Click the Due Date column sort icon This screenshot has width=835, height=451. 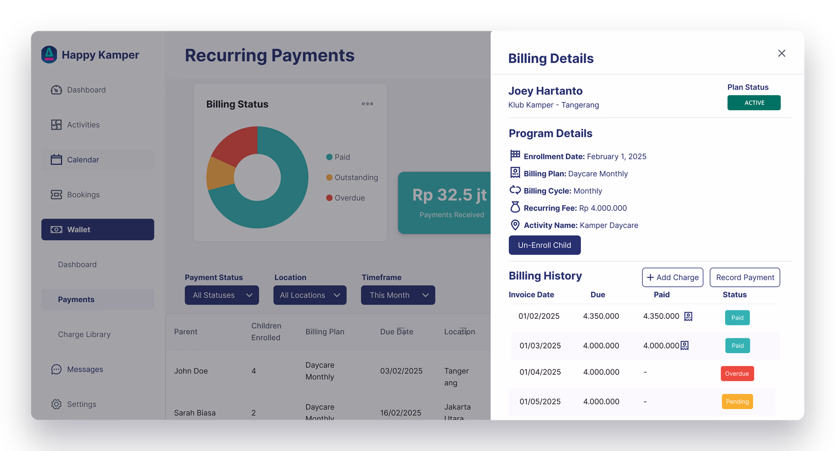[x=402, y=331]
